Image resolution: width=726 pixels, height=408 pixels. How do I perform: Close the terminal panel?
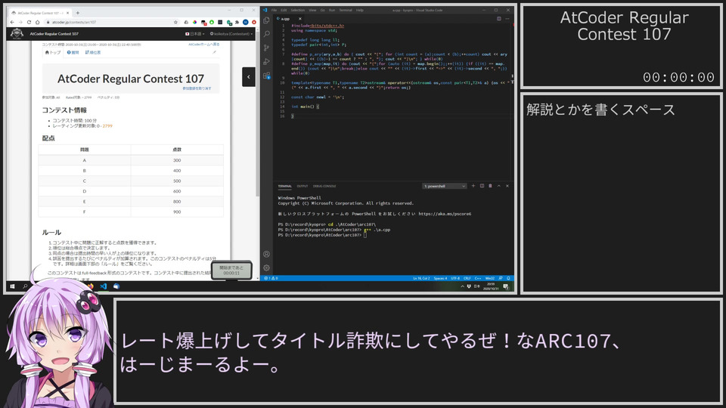[507, 186]
